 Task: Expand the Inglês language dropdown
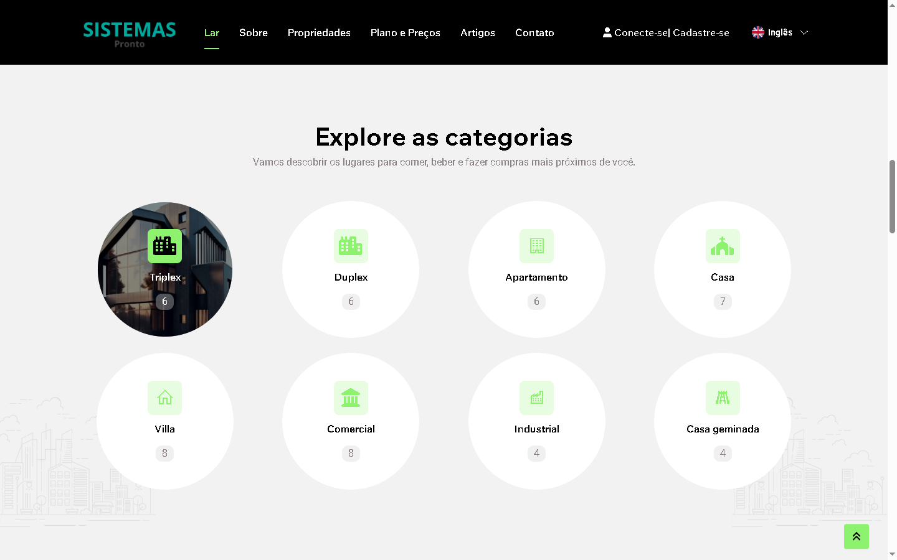pos(780,32)
